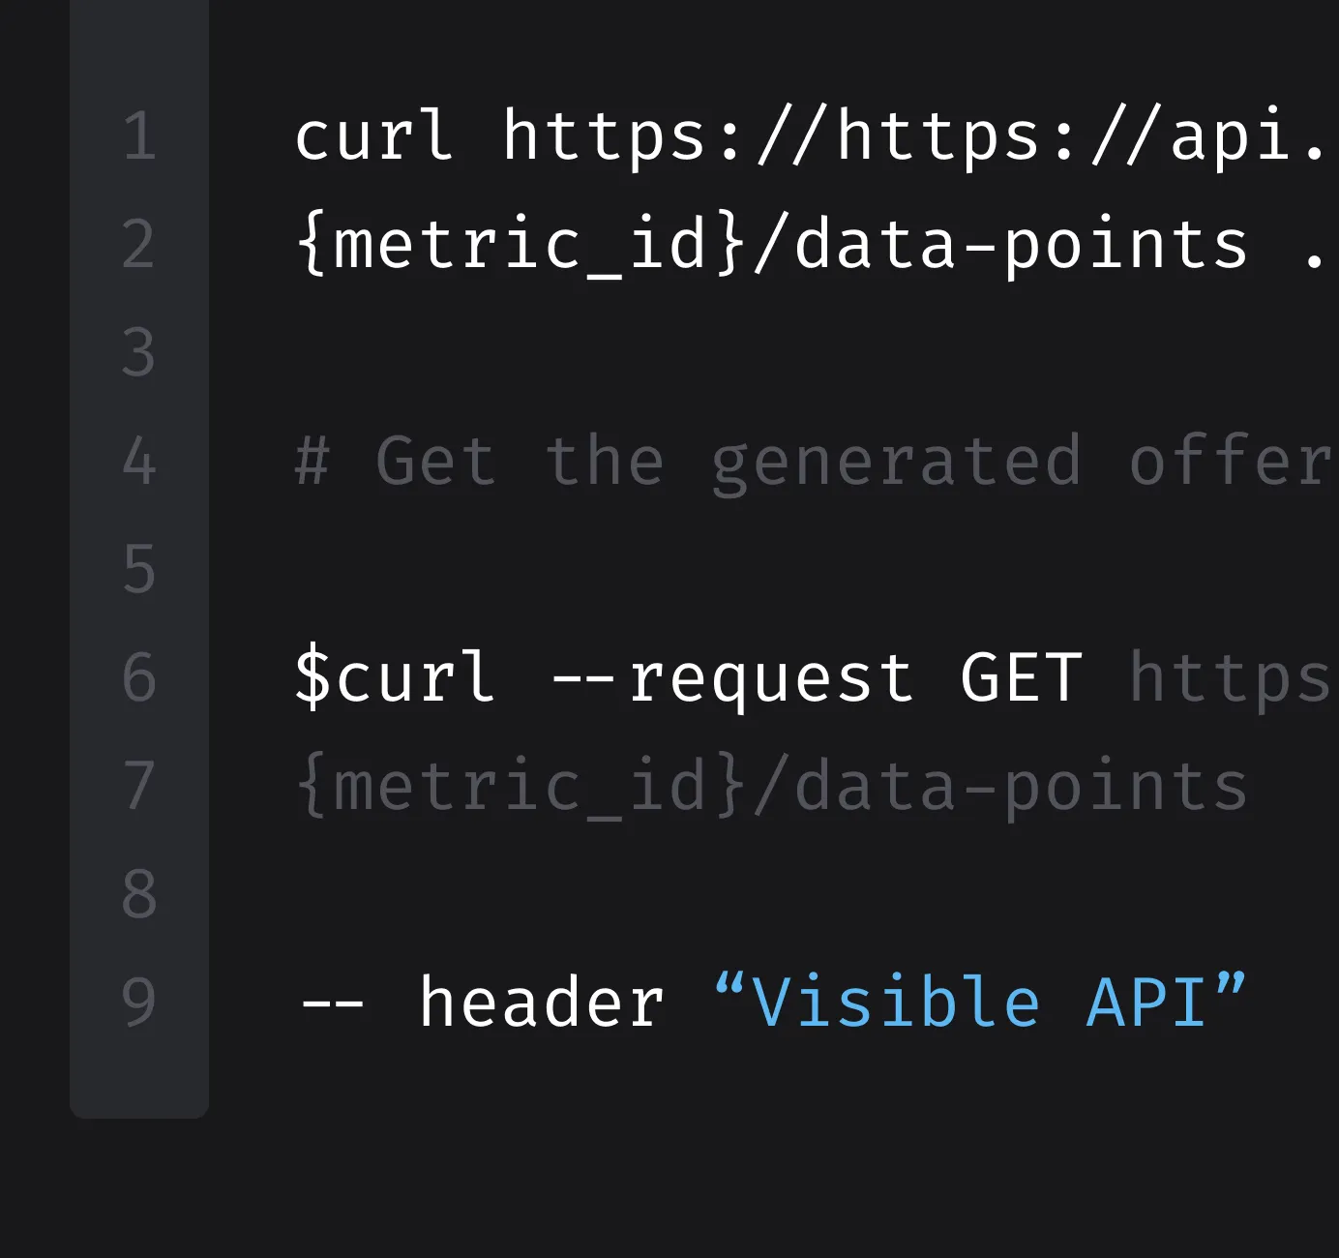
Task: Click the white {metric_id}/data-points text on line 2
Action: pyautogui.click(x=771, y=245)
